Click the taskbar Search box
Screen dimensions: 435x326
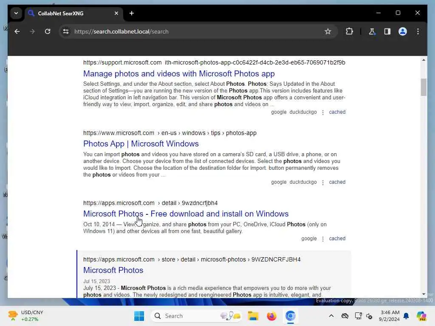click(x=196, y=316)
